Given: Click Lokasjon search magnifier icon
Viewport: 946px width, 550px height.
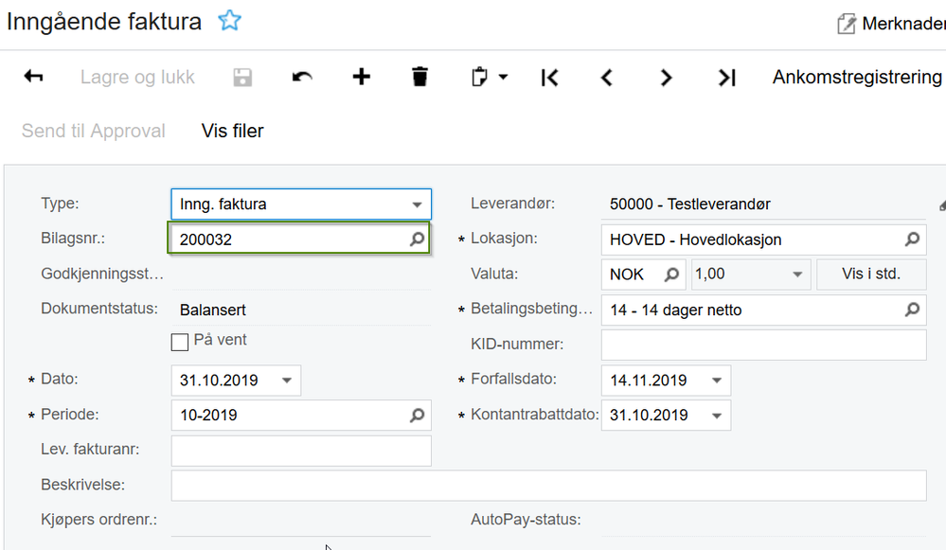Looking at the screenshot, I should point(912,240).
